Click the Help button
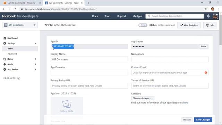Screen dimensions: 222x125 210,25
